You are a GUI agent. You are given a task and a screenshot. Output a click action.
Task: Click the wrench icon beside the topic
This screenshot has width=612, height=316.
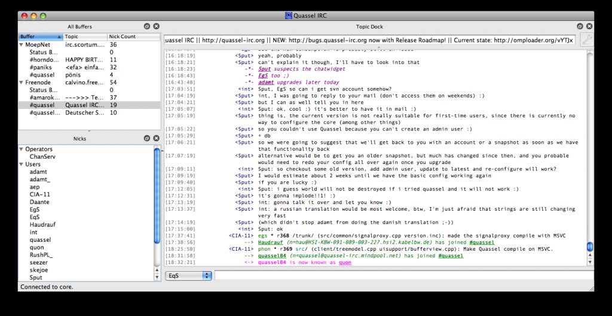[x=586, y=40]
